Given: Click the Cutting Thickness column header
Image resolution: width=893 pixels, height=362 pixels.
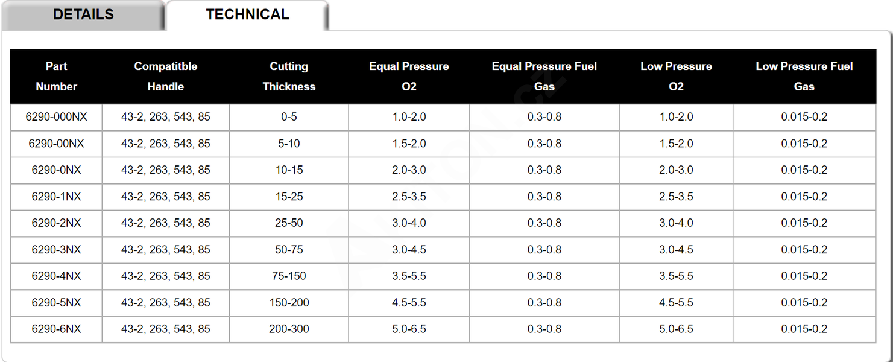Looking at the screenshot, I should tap(289, 77).
